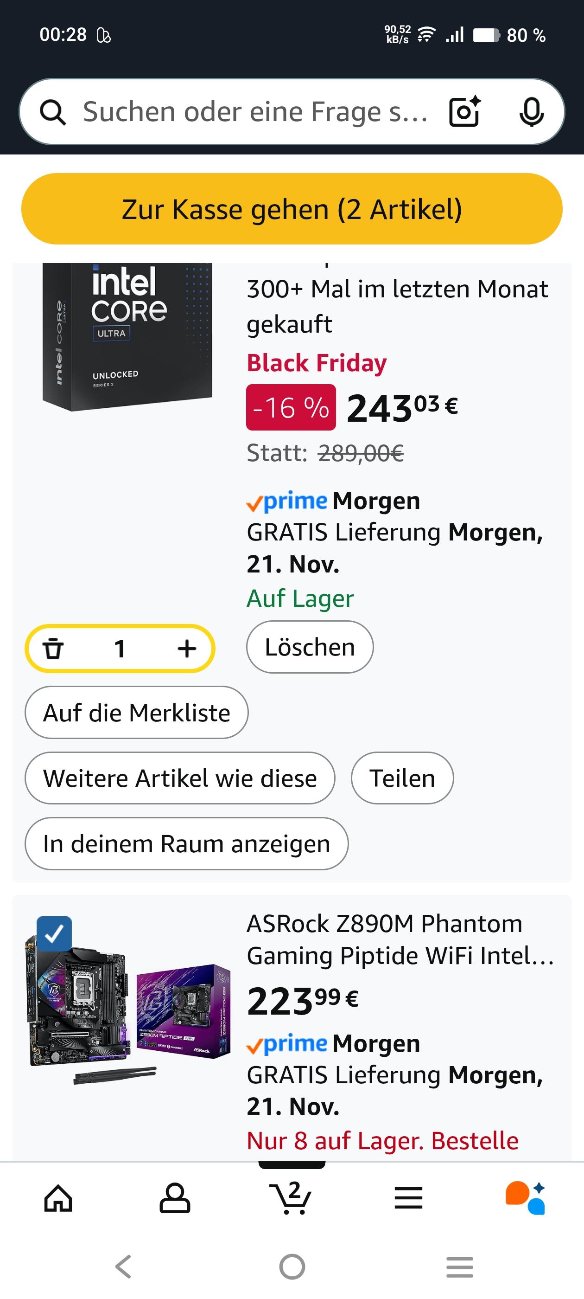
Task: Uncheck the ASRock Z890M item checkbox
Action: (54, 933)
